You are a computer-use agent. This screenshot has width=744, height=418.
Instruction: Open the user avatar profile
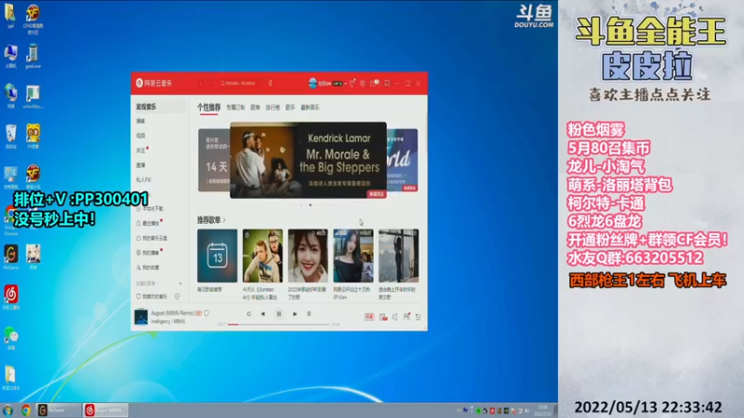click(312, 84)
